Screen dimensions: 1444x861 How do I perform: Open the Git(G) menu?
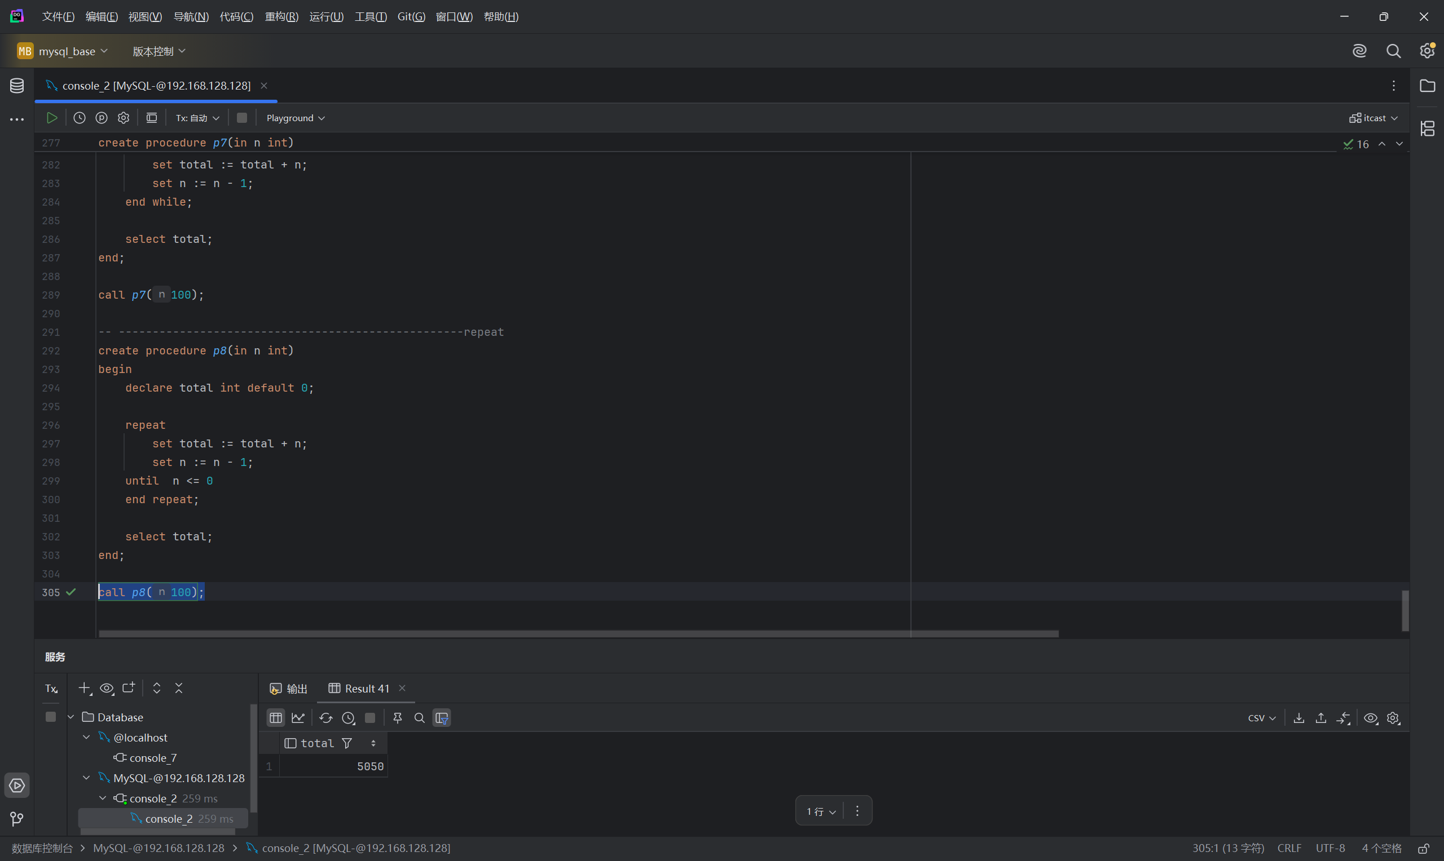(411, 17)
